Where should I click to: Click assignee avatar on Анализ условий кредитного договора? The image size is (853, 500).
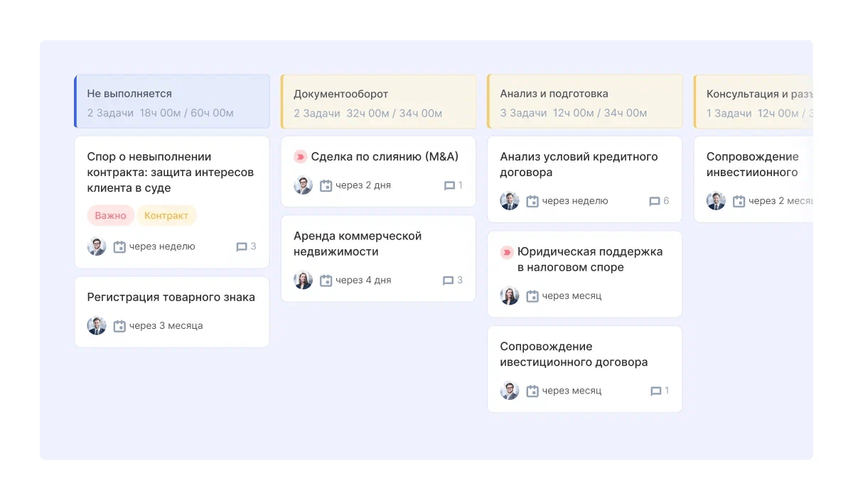pos(510,201)
